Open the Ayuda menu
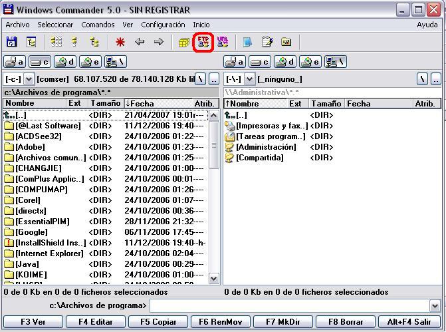446x332 pixels. 427,25
